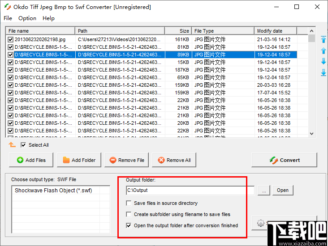This screenshot has height=246, width=328.
Task: Uncheck the checkbox of the highlighted 89KB row
Action: click(10, 55)
